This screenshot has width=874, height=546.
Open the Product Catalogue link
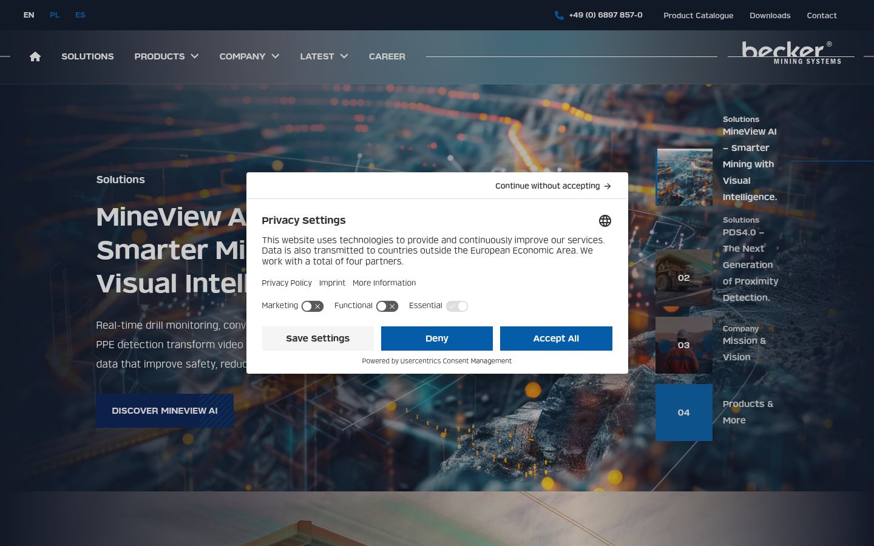tap(699, 15)
